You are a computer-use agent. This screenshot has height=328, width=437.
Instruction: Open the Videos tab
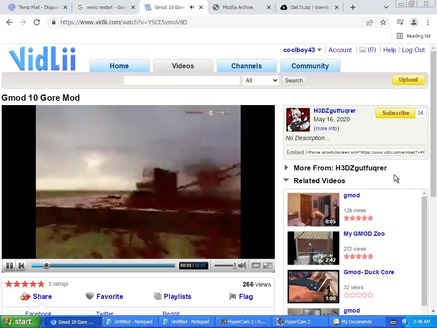[x=183, y=66]
